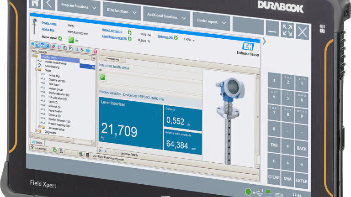Switch to the Commissioning tab
The width and height of the screenshot is (351, 197).
112,59
